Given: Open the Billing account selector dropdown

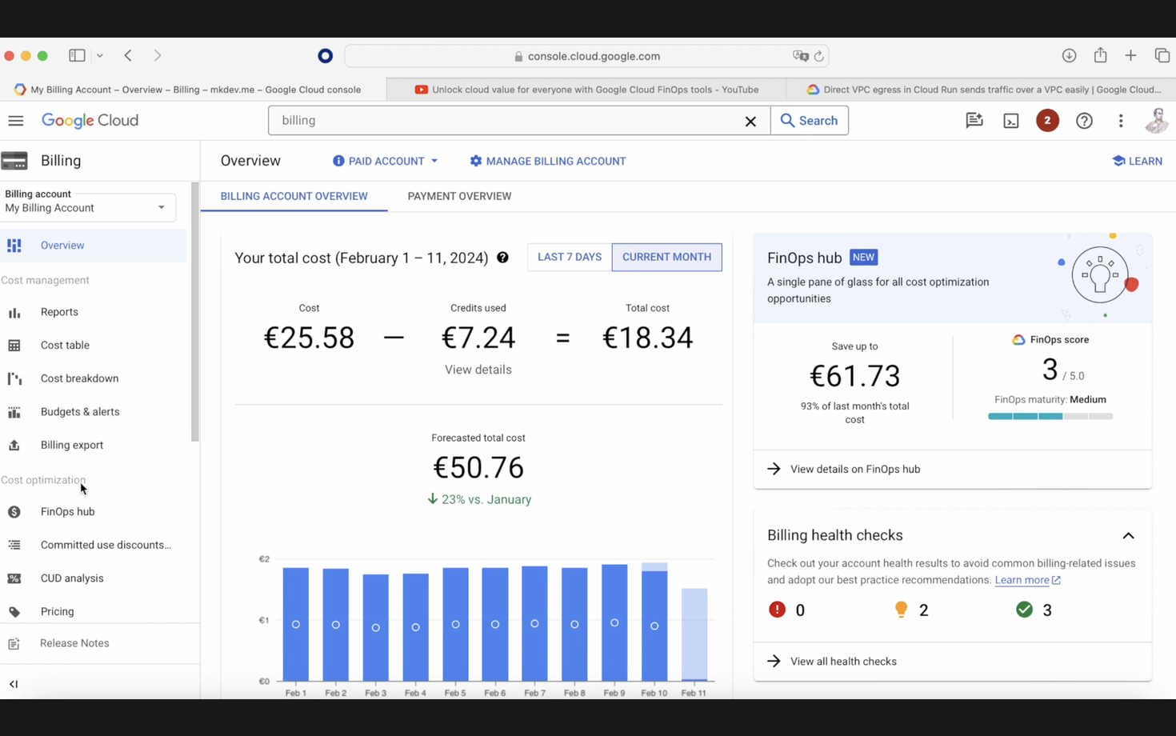Looking at the screenshot, I should click(x=88, y=208).
